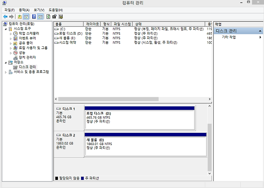Collapse the 저장소 tree node
264x188 pixels.
pyautogui.click(x=6, y=63)
